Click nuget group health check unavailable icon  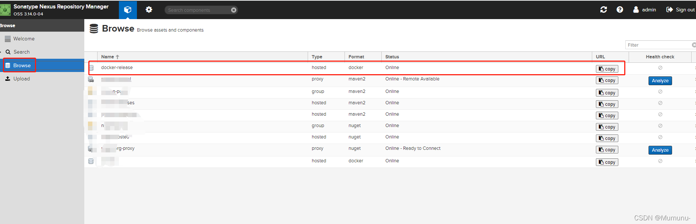coord(660,126)
